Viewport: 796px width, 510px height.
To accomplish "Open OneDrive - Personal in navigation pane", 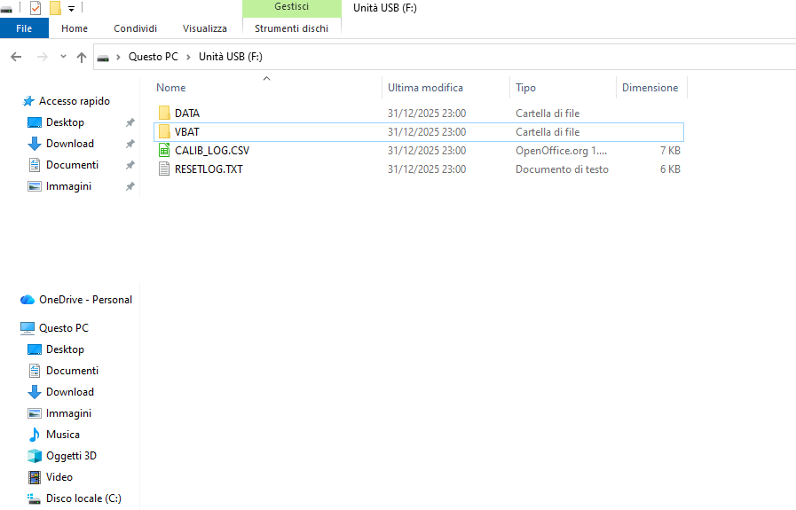I will click(85, 300).
